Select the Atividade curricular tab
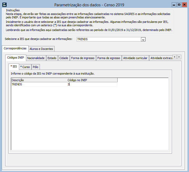This screenshot has height=172, width=189. (x=135, y=58)
